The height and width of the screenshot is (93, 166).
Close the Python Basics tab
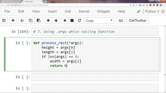41,2
